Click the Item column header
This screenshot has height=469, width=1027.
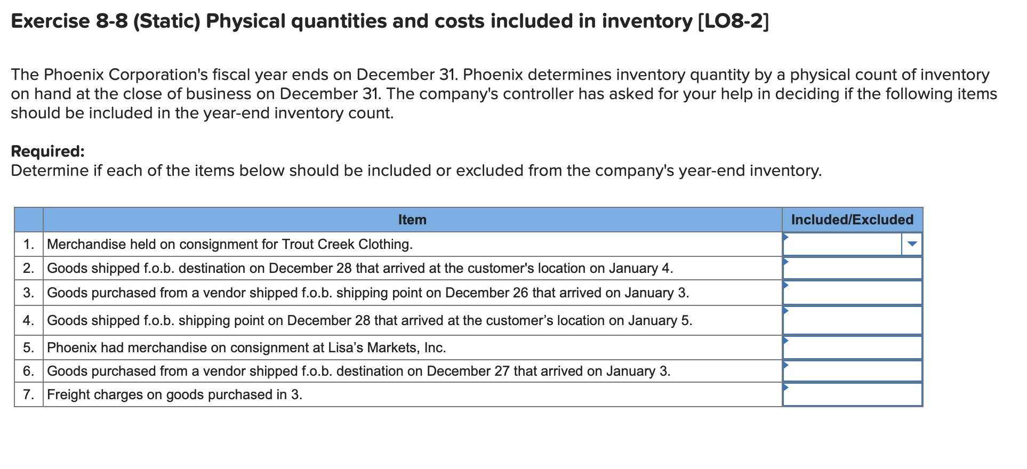412,220
